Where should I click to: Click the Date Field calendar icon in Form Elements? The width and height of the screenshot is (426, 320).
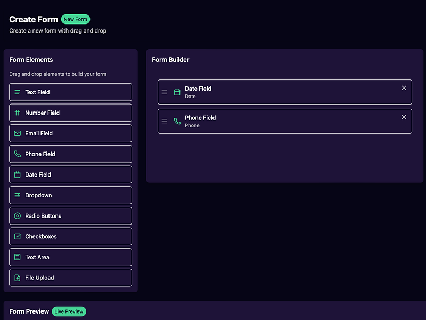(x=18, y=175)
